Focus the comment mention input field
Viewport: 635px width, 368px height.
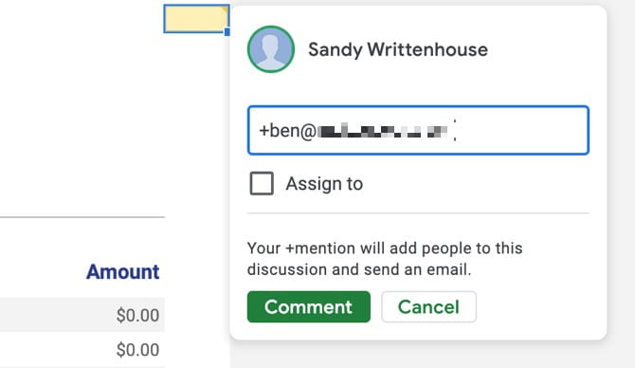[x=418, y=130]
